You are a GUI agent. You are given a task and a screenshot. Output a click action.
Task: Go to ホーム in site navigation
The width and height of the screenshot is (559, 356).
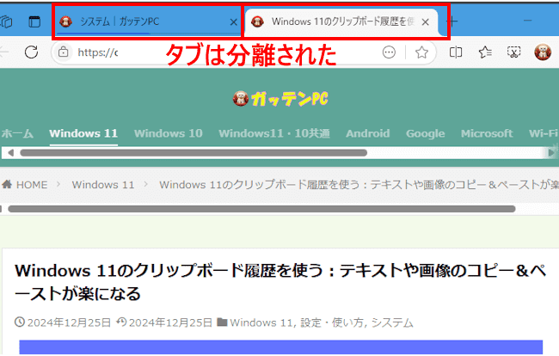pyautogui.click(x=17, y=133)
